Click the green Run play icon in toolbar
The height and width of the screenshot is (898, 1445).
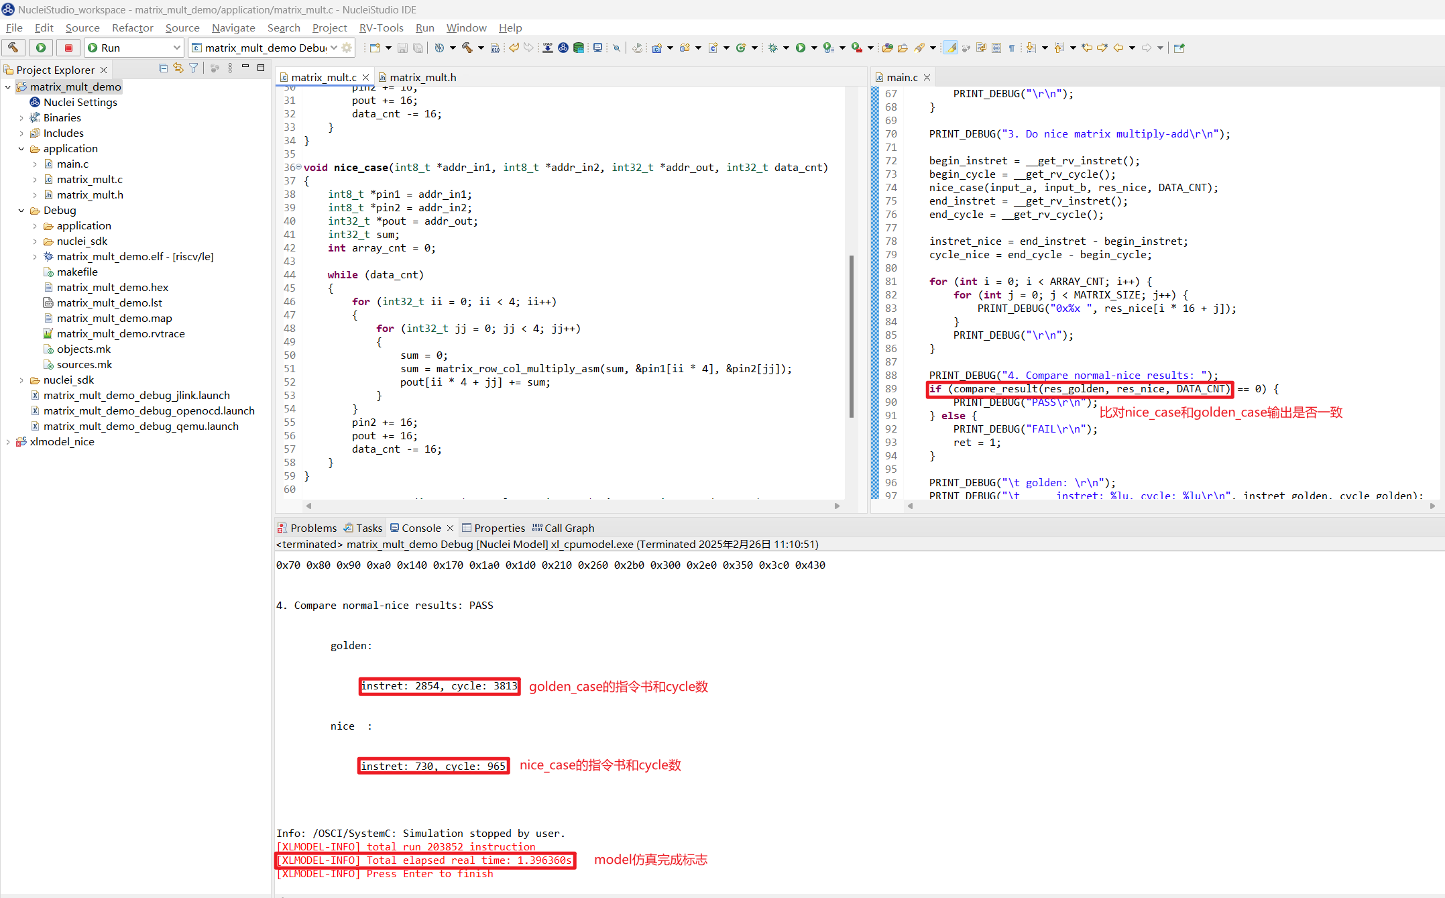point(801,48)
